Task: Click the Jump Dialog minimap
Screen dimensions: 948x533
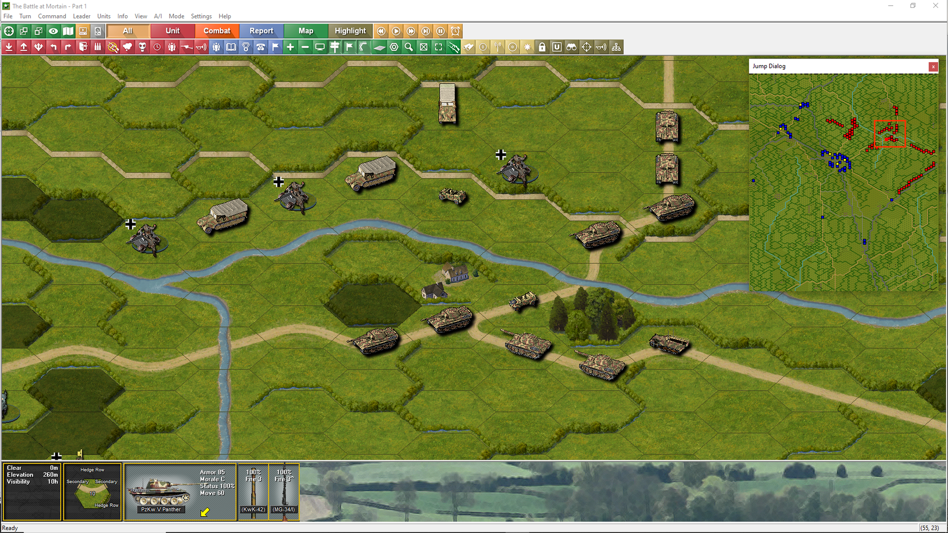Action: coord(843,182)
